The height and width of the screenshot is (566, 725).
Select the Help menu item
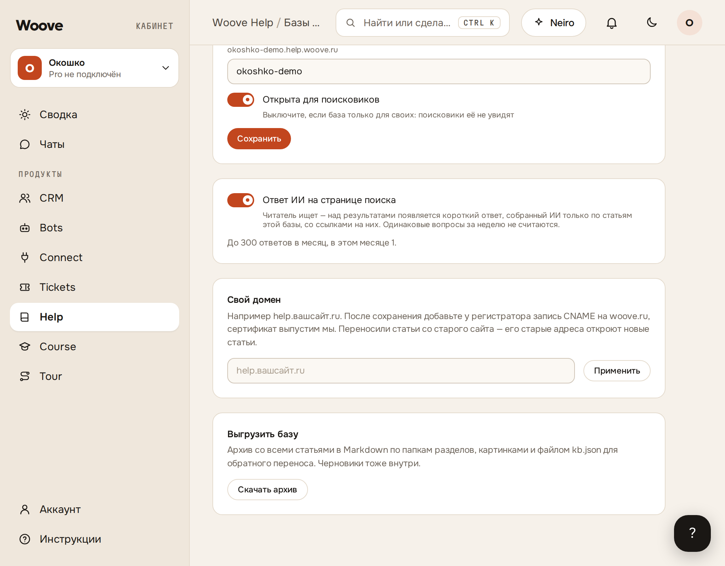[95, 317]
